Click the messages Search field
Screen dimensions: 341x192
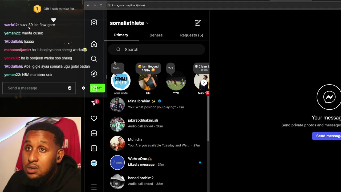156,50
